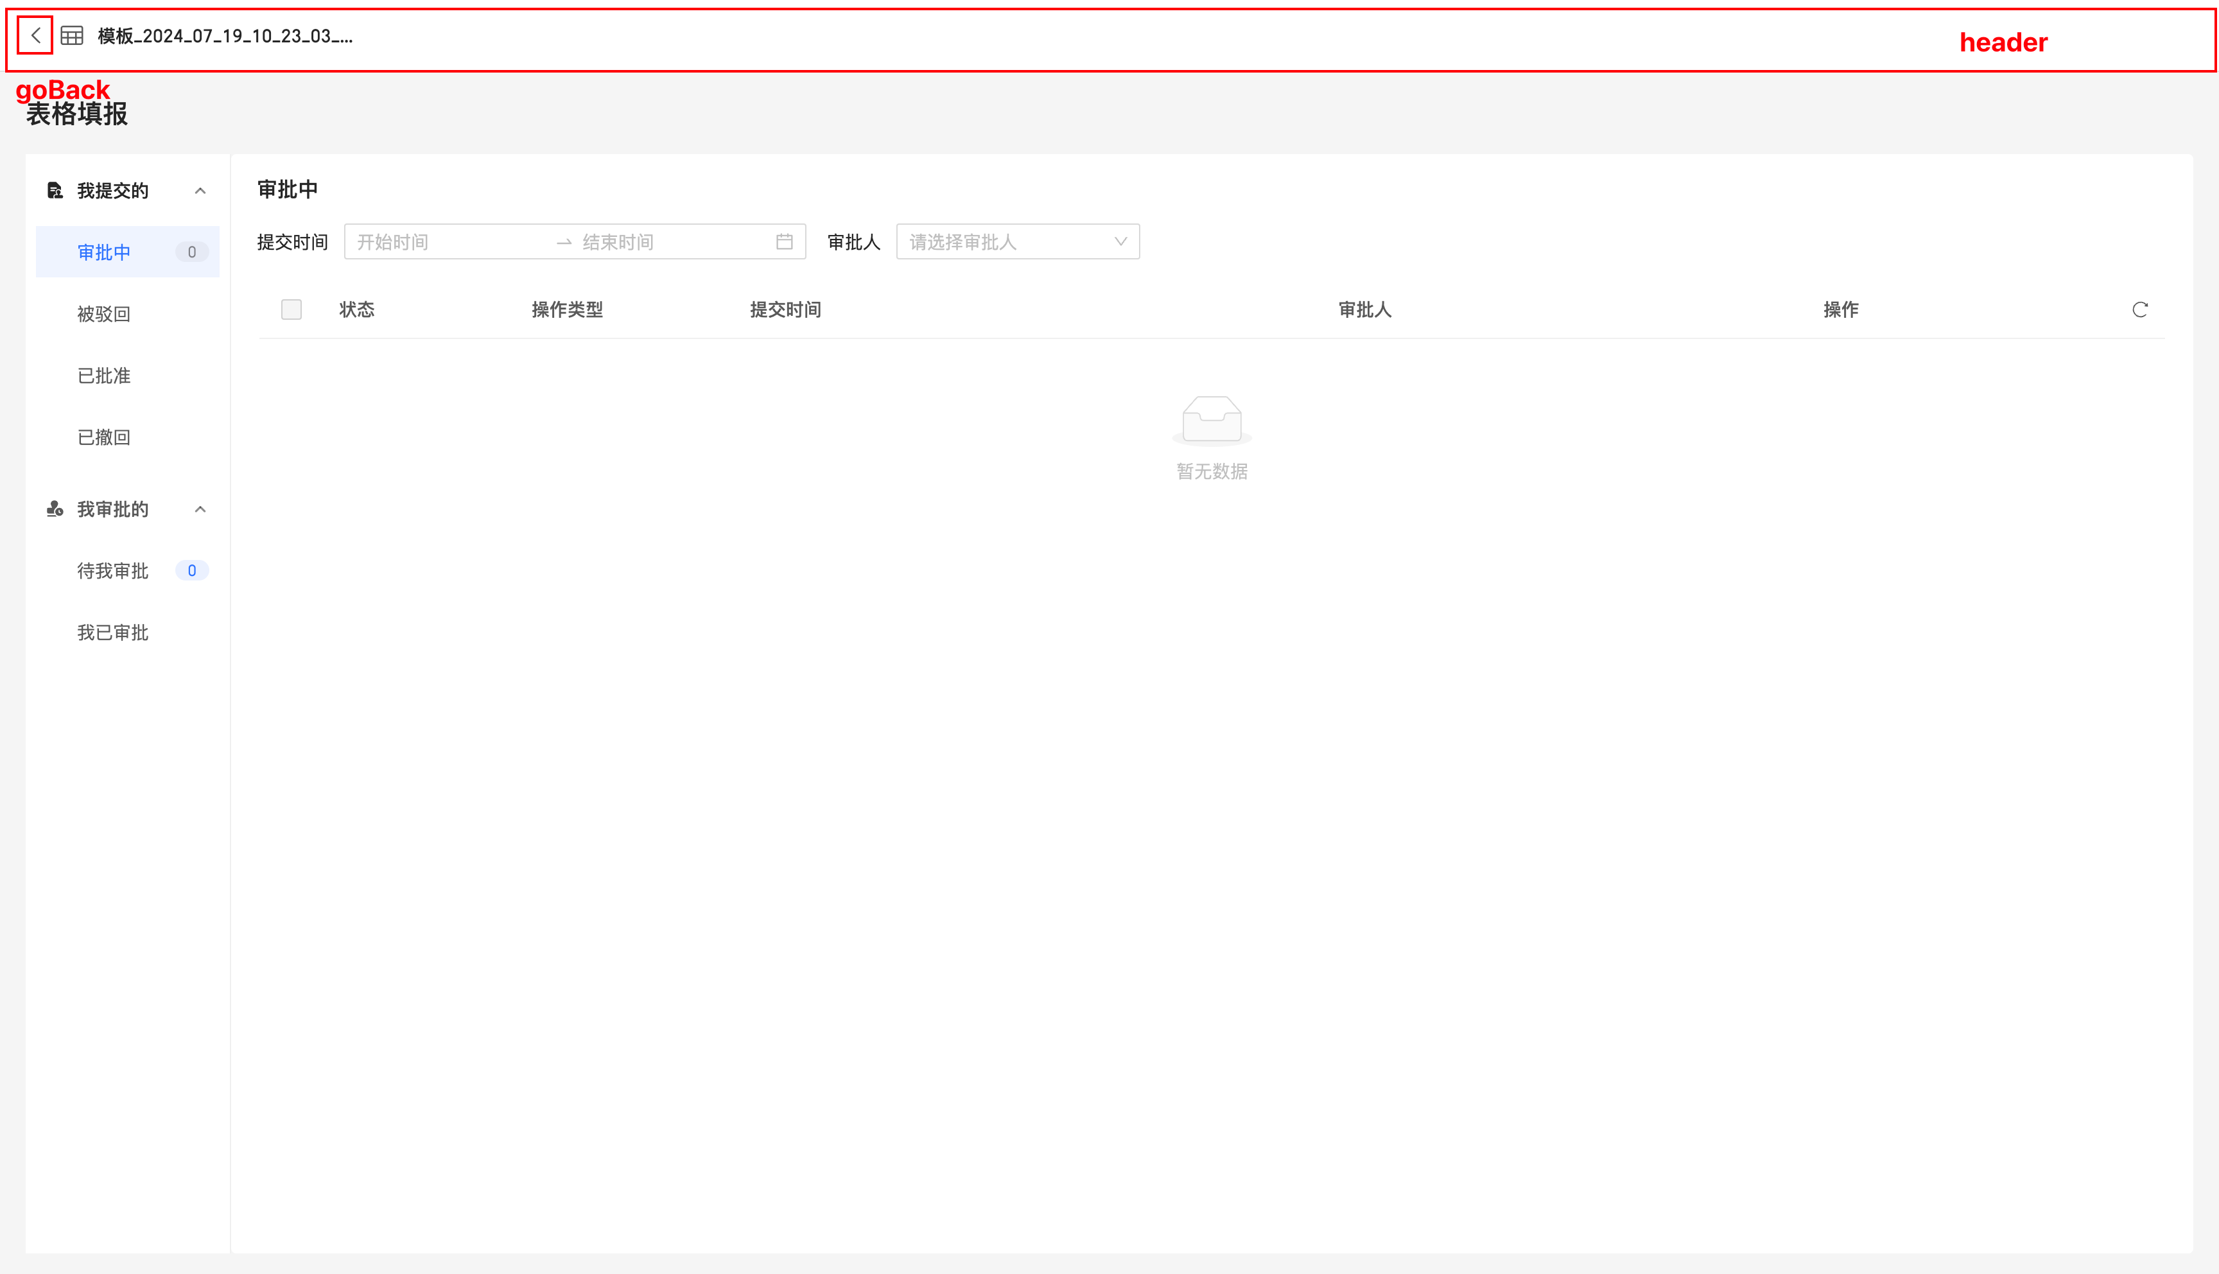Click the 操作类型 column header
This screenshot has height=1274, width=2219.
point(568,310)
